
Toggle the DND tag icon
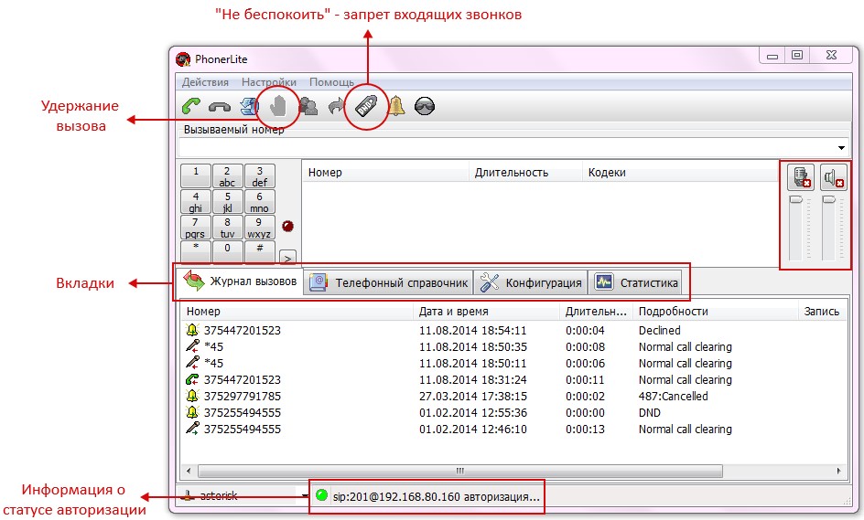point(366,106)
